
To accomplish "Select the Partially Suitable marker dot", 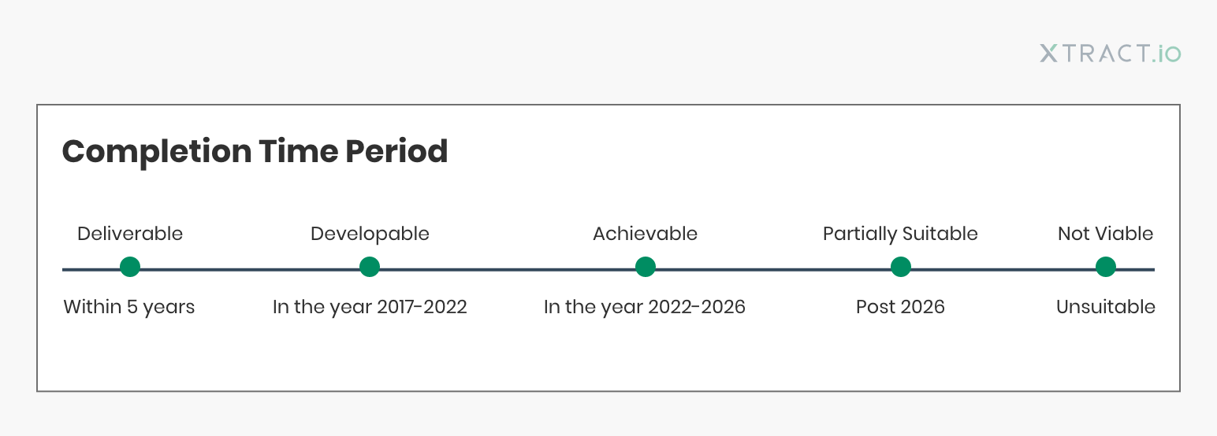I will pyautogui.click(x=901, y=268).
